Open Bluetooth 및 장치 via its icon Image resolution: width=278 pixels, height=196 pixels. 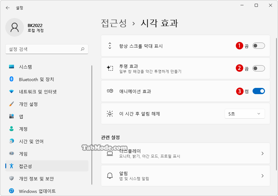tap(11, 79)
